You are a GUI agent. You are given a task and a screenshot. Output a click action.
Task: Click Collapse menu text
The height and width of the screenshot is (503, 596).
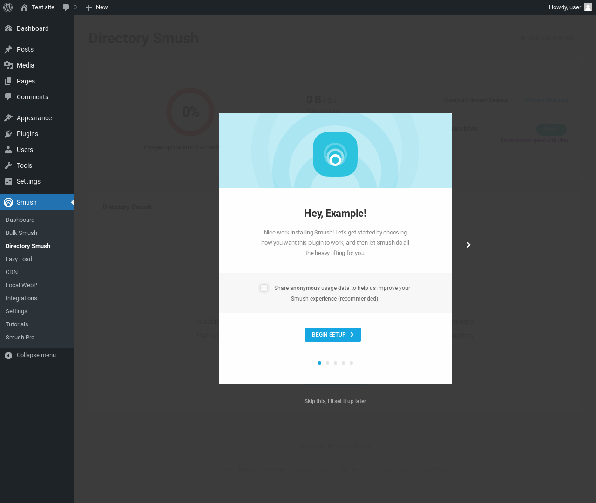tap(36, 355)
